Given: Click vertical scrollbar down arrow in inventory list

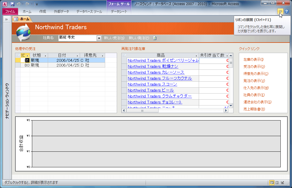Looking at the screenshot, I should point(231,105).
